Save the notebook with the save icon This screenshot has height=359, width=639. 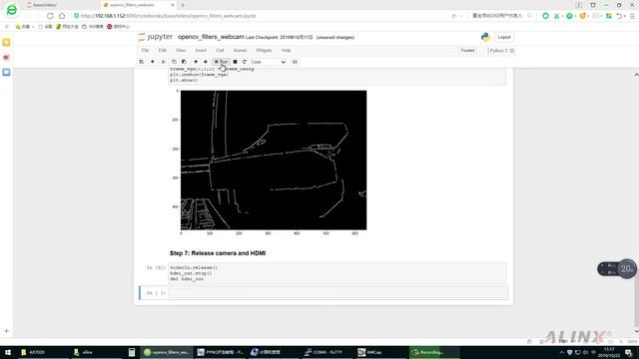tap(142, 62)
